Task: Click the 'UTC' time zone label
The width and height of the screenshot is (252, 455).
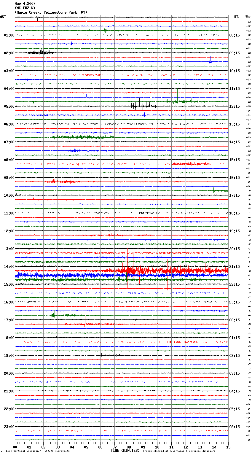Action: click(x=236, y=17)
